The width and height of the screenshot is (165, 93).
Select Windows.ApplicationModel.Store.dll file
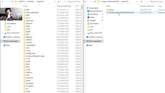click(121, 12)
